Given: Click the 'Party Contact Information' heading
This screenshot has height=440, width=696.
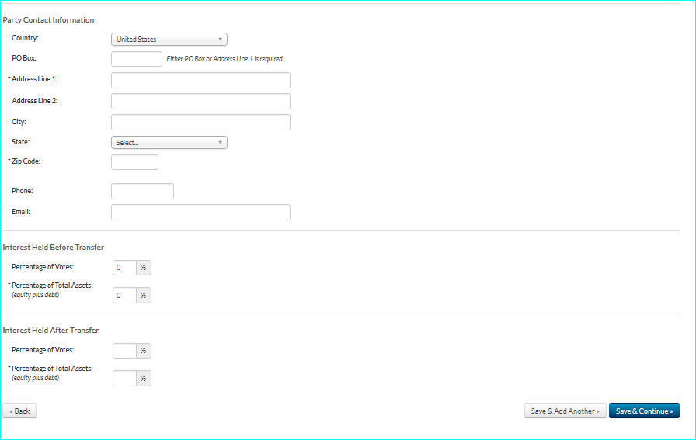Looking at the screenshot, I should 48,20.
